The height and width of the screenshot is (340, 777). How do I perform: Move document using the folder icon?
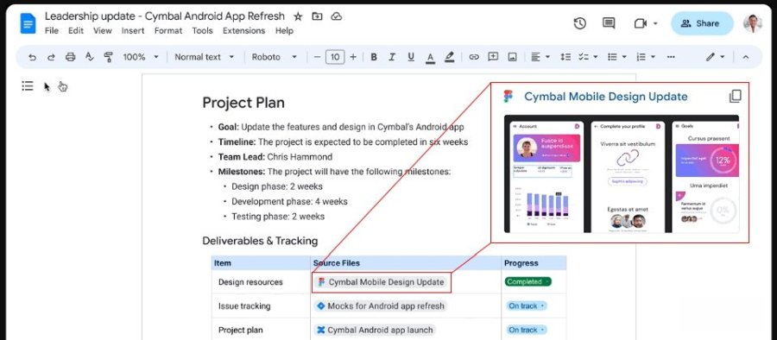(317, 16)
